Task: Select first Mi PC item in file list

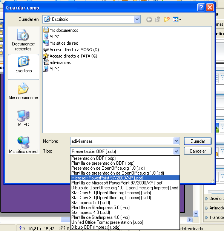Action: [52, 37]
